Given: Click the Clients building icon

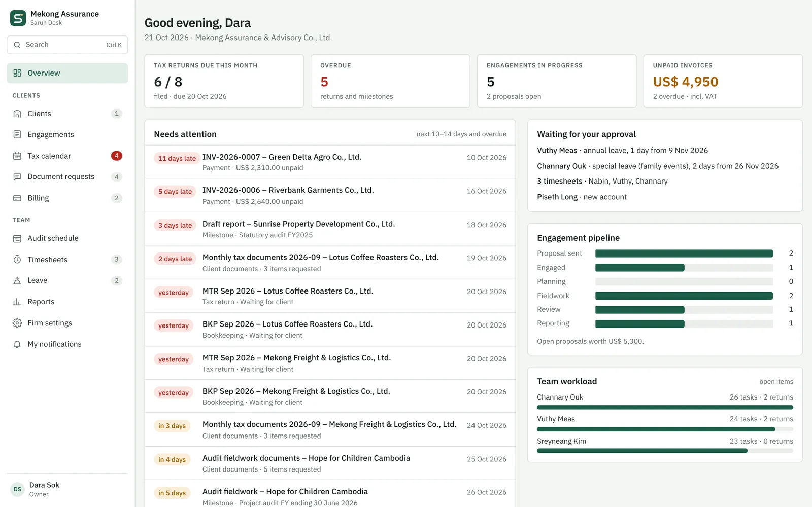Looking at the screenshot, I should pos(17,114).
